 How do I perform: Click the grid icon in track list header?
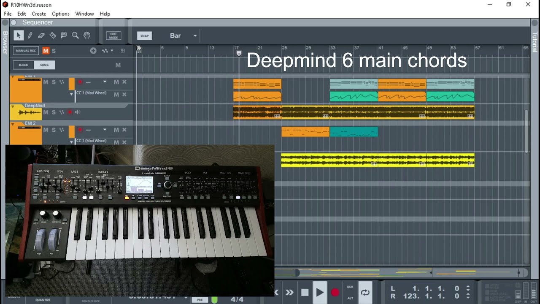tap(123, 51)
